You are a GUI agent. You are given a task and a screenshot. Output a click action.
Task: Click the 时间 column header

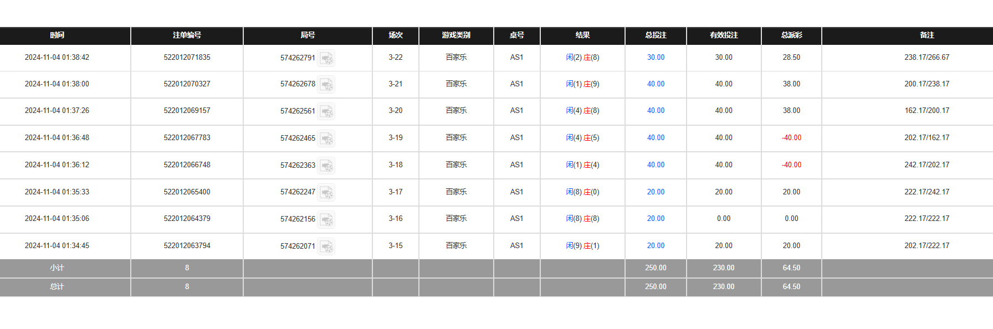57,35
